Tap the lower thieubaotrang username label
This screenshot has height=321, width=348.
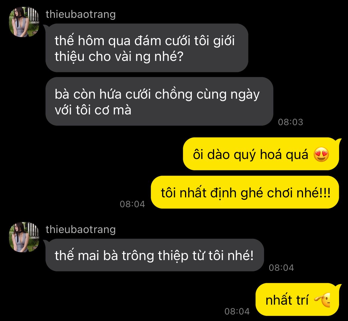[x=81, y=229]
